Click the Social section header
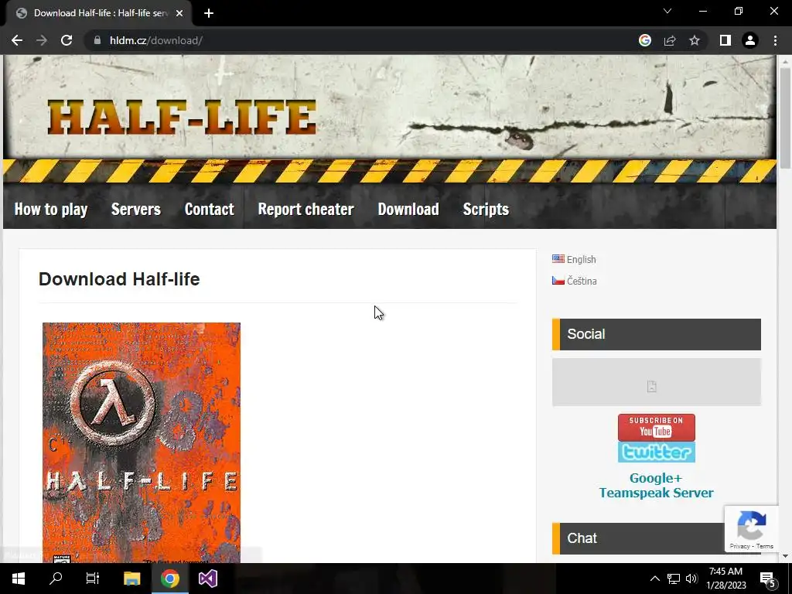792x594 pixels. [656, 334]
